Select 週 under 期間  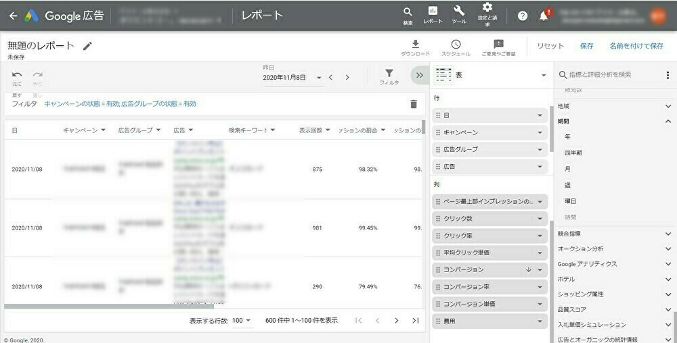click(x=568, y=185)
